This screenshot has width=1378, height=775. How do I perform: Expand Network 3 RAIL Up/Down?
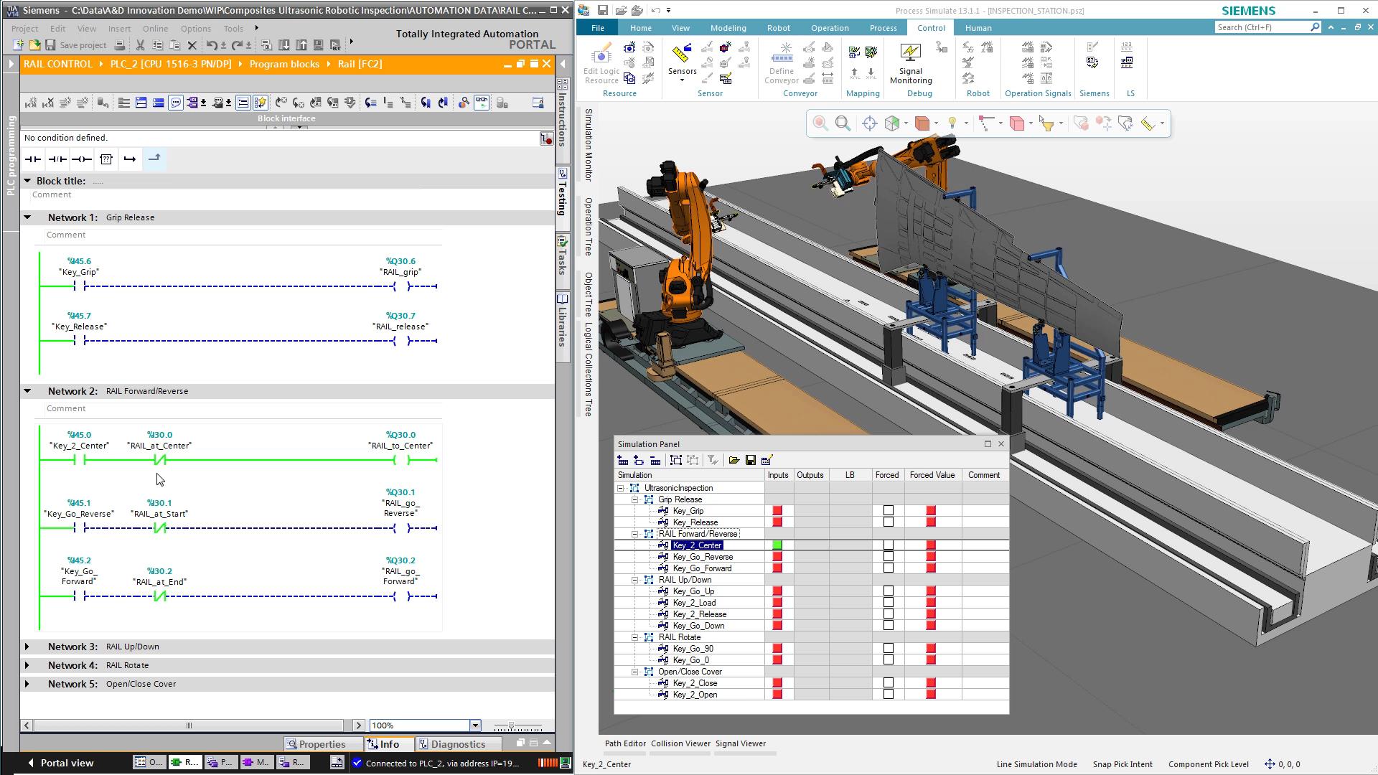pos(27,646)
